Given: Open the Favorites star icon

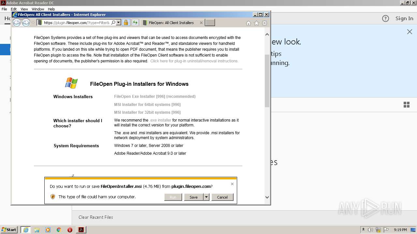Looking at the screenshot, I should tap(256, 23).
